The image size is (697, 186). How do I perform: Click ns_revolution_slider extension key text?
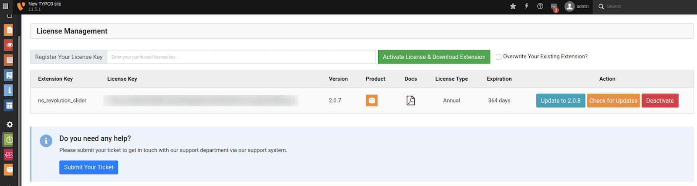point(62,101)
